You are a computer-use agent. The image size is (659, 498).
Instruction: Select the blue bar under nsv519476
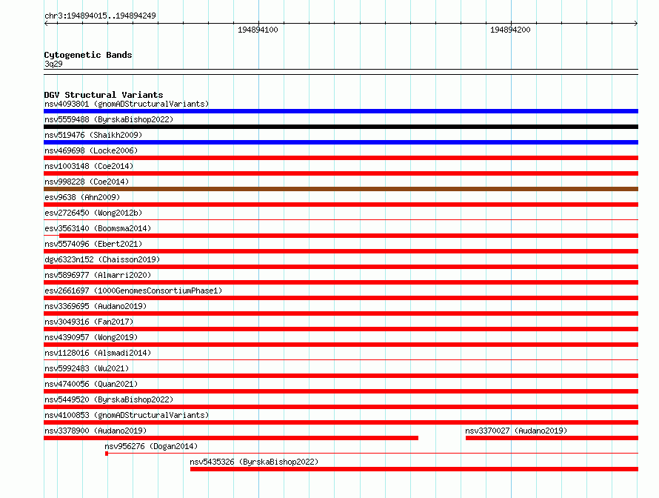coord(341,142)
